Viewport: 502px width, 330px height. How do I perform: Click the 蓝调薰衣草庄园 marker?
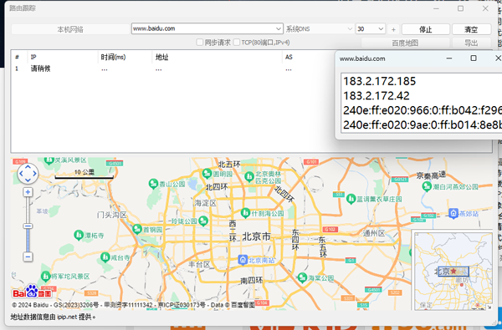point(351,199)
